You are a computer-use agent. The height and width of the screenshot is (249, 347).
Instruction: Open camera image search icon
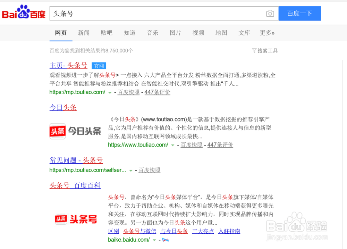coord(270,14)
